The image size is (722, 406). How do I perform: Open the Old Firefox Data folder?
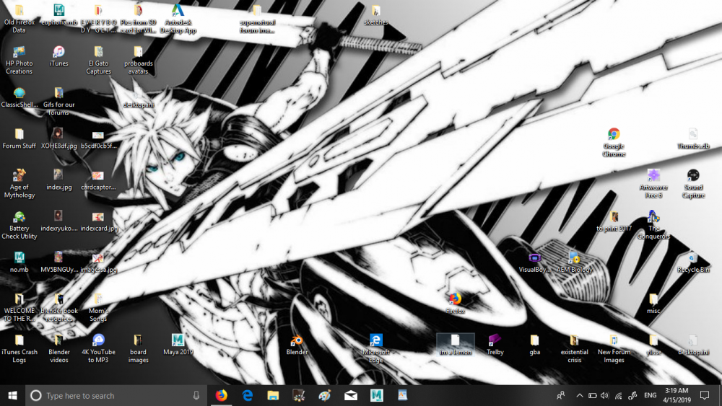19,19
